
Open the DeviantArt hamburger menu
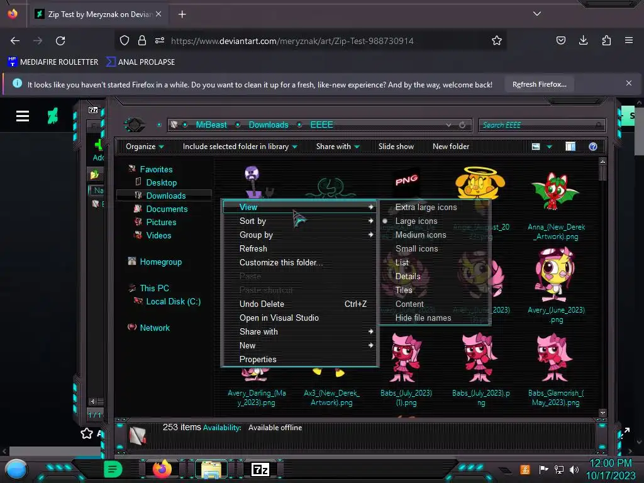pos(23,116)
